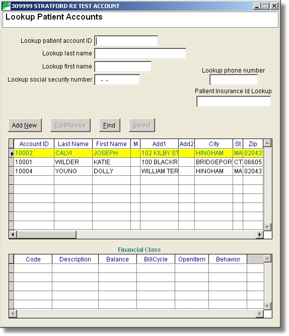Click the Add New button
The image size is (289, 336).
[25, 125]
